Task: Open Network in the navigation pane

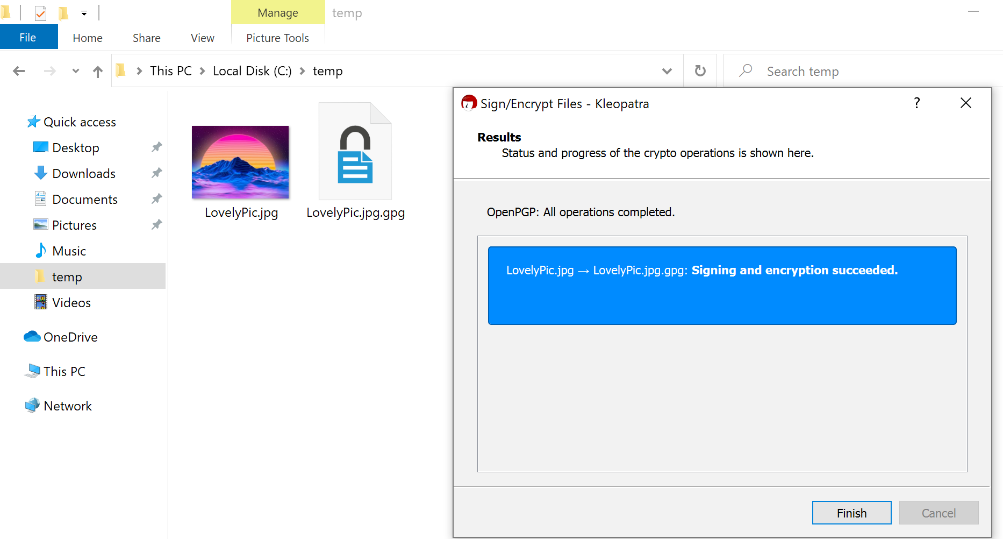Action: tap(68, 406)
